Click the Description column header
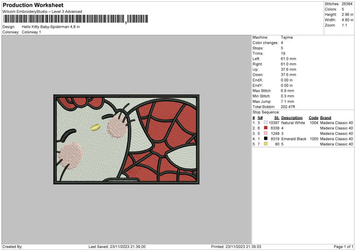This screenshot has width=356, height=251. (x=293, y=117)
